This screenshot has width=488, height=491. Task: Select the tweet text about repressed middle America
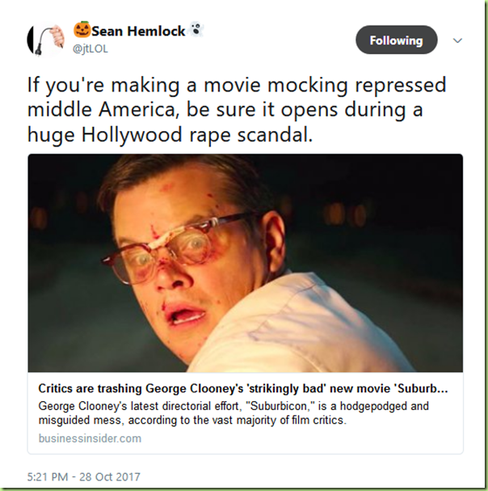click(237, 109)
